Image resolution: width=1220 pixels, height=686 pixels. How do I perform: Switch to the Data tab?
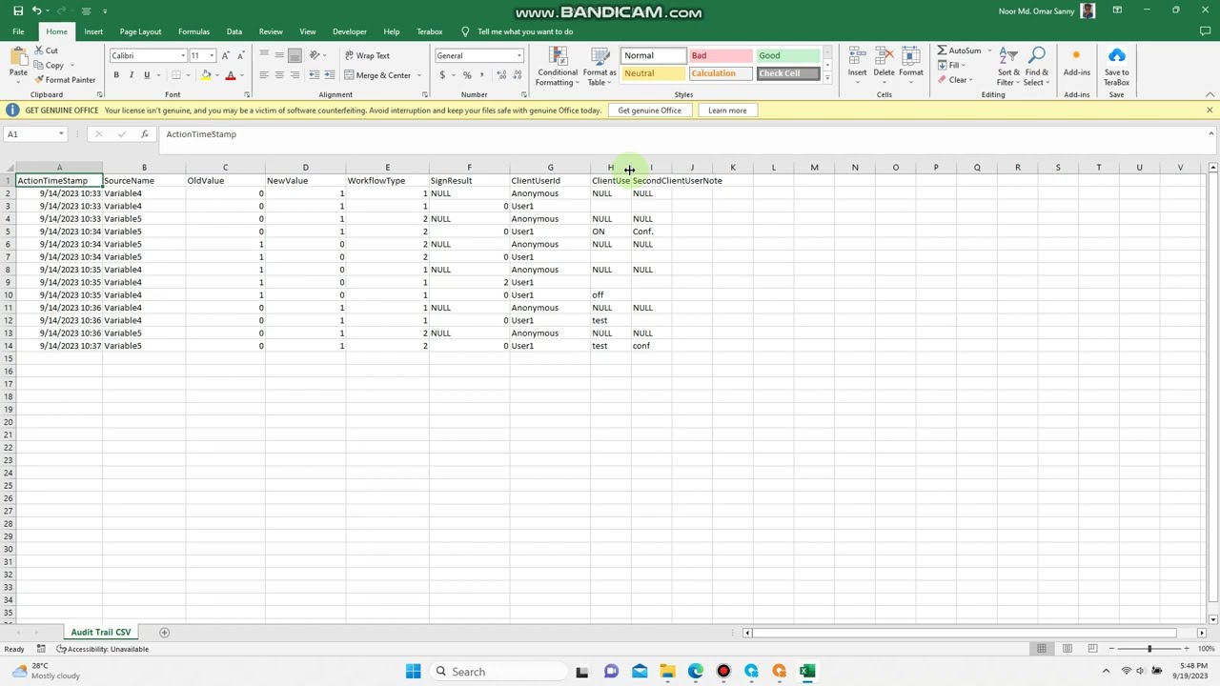(234, 31)
